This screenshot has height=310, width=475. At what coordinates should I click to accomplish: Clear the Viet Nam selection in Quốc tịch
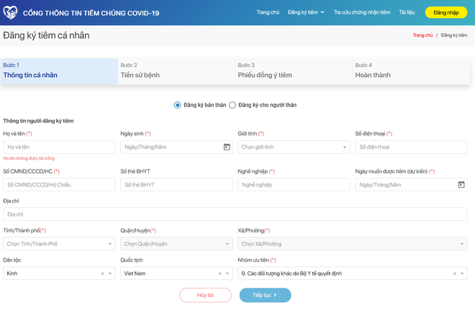[220, 273]
